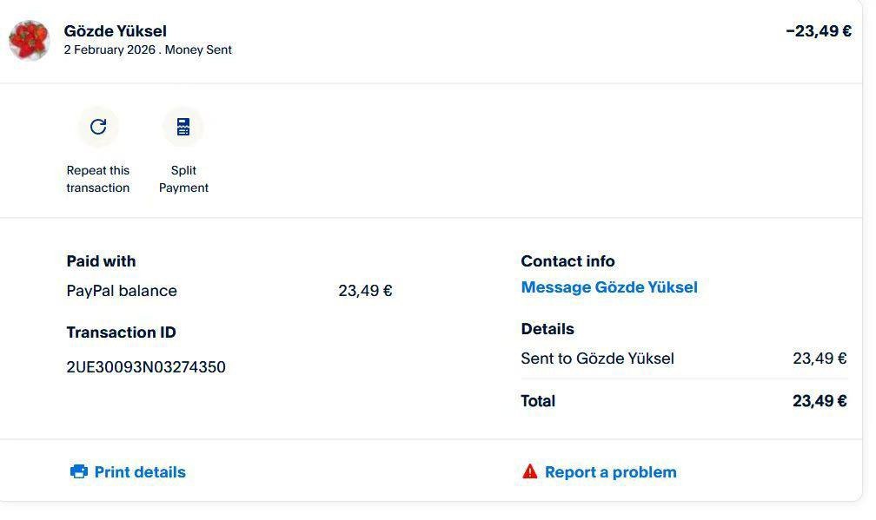
Task: Click the bold Total amount 23,49 €
Action: pyautogui.click(x=819, y=401)
